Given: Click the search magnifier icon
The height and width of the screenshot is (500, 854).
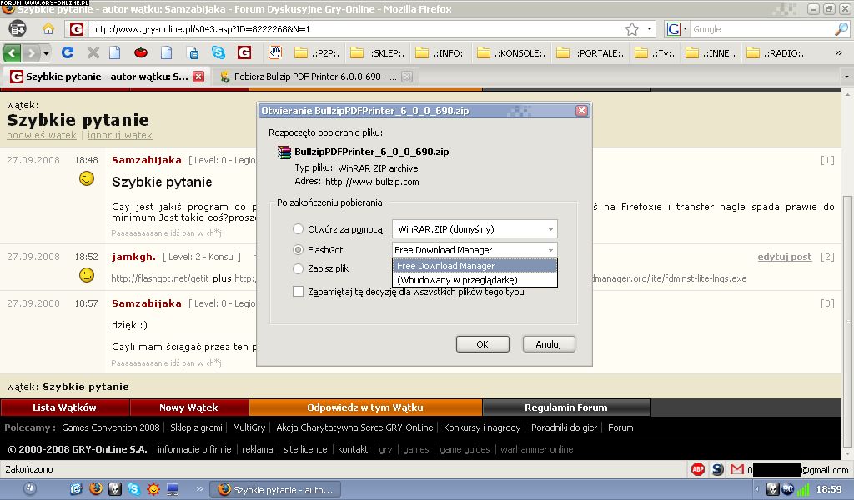Looking at the screenshot, I should [x=841, y=29].
